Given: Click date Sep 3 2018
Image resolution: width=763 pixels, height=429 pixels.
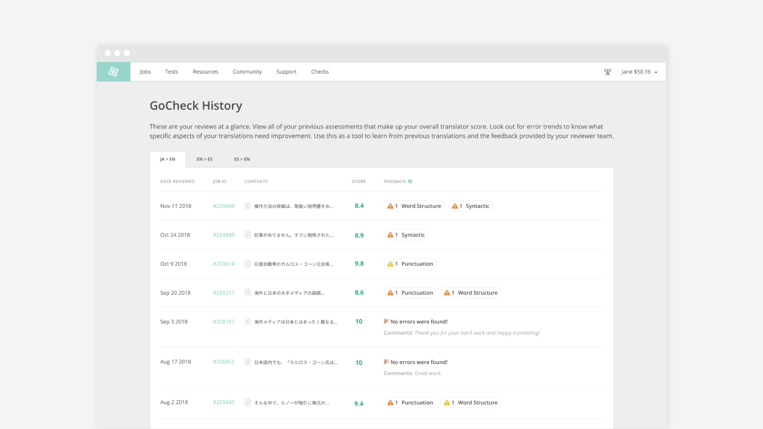Looking at the screenshot, I should [x=174, y=322].
